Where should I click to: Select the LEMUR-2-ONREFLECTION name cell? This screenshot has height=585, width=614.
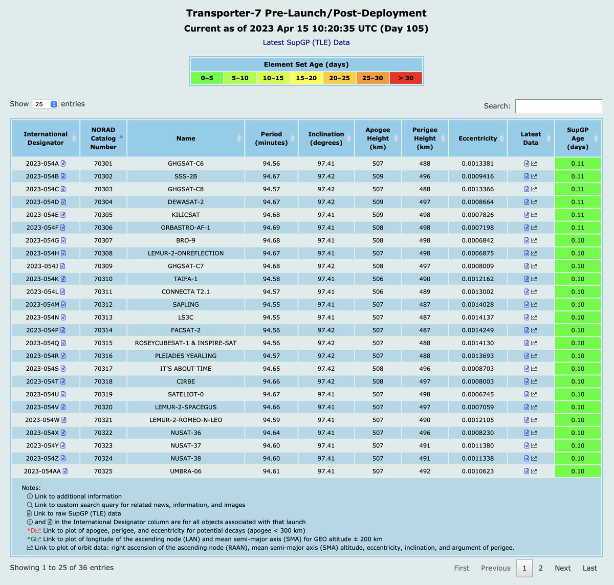186,253
